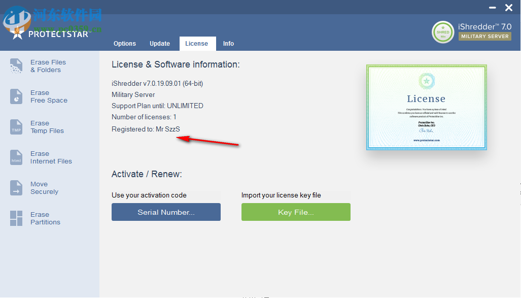Screen dimensions: 521x298
Task: Click the "Registered to: Mr SzzS" line
Action: pyautogui.click(x=146, y=129)
